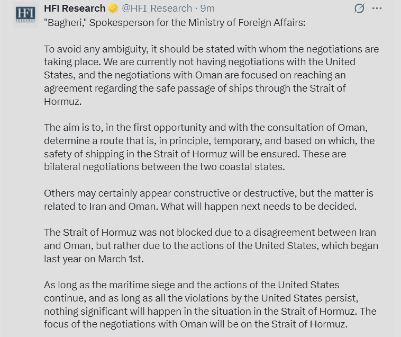The image size is (401, 337).
Task: Open the three-dot more options menu
Action: coord(377,8)
